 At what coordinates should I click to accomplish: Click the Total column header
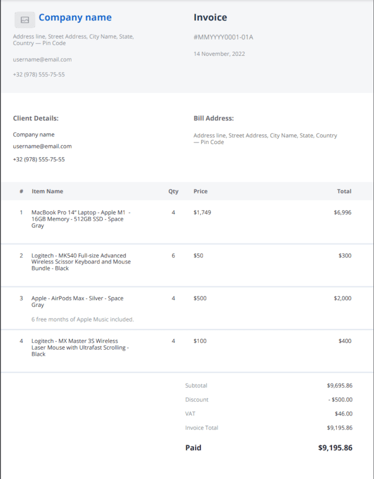[344, 191]
